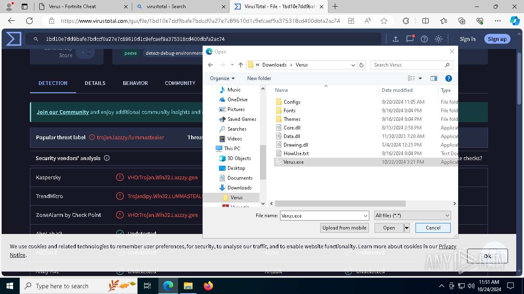524x294 pixels.
Task: Open the File name combo box dropdown
Action: pos(366,216)
